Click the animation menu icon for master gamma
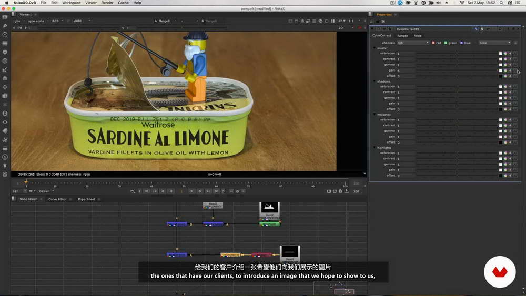This screenshot has width=526, height=296. 515,65
